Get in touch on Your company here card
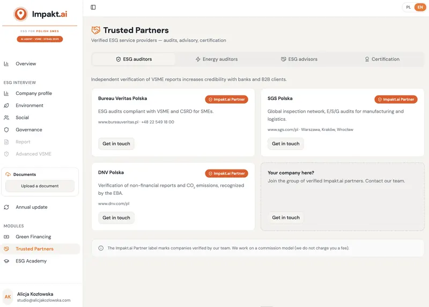The image size is (429, 307). (286, 217)
